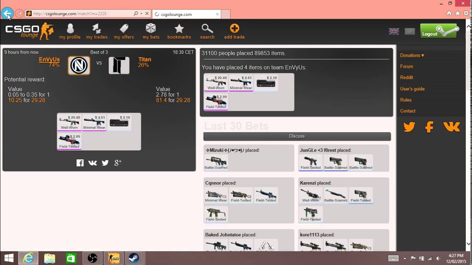472x265 pixels.
Task: Click the Steam Logout button
Action: point(439,31)
